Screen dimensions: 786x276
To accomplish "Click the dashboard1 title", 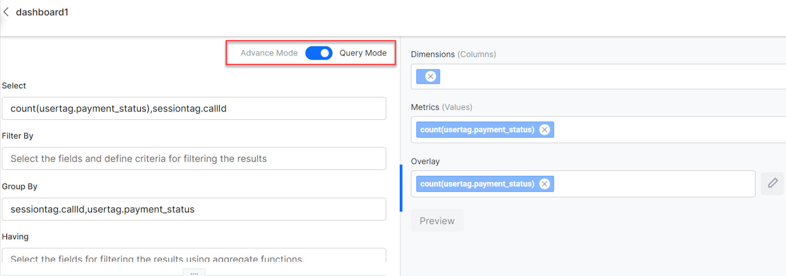I will pos(42,12).
